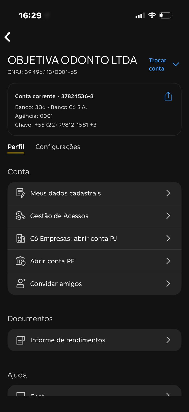Tap the Gestão de Acessos gear icon
Image resolution: width=189 pixels, height=412 pixels.
click(21, 216)
